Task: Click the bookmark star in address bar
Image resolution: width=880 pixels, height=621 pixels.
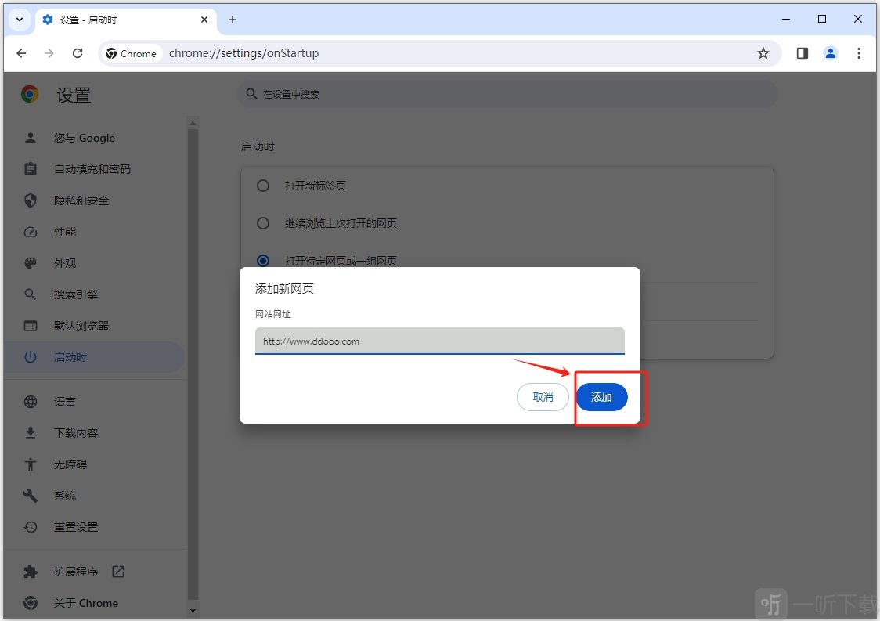Action: [763, 53]
